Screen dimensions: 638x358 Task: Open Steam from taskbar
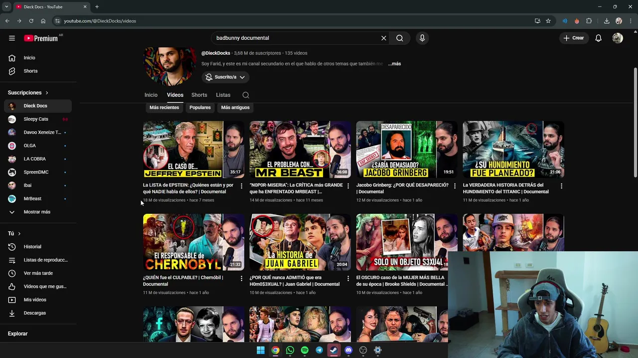pos(334,350)
